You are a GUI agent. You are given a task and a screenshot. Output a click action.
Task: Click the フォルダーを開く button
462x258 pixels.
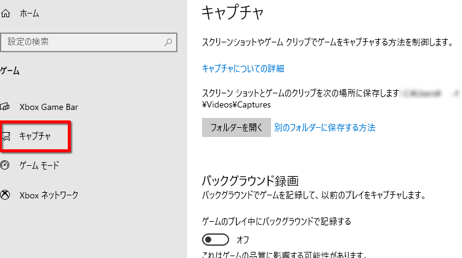pyautogui.click(x=237, y=128)
